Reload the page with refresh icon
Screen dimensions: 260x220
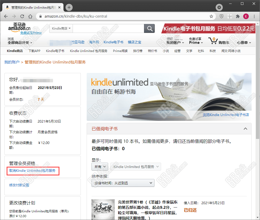coord(22,16)
